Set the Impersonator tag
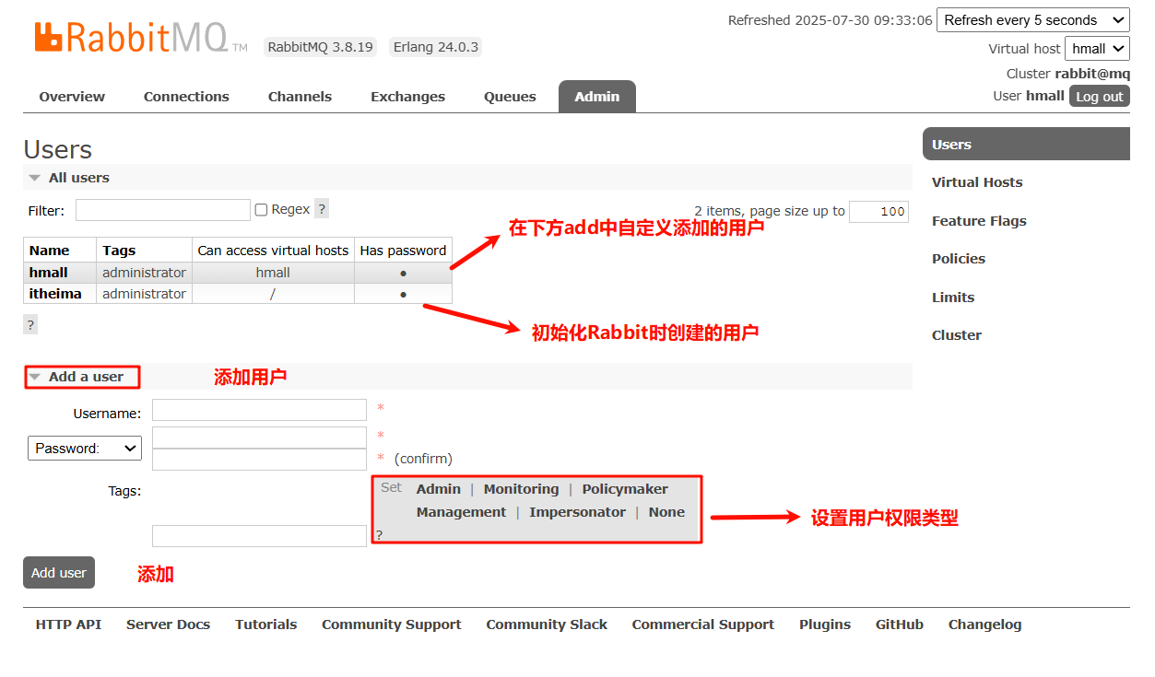 coord(577,512)
